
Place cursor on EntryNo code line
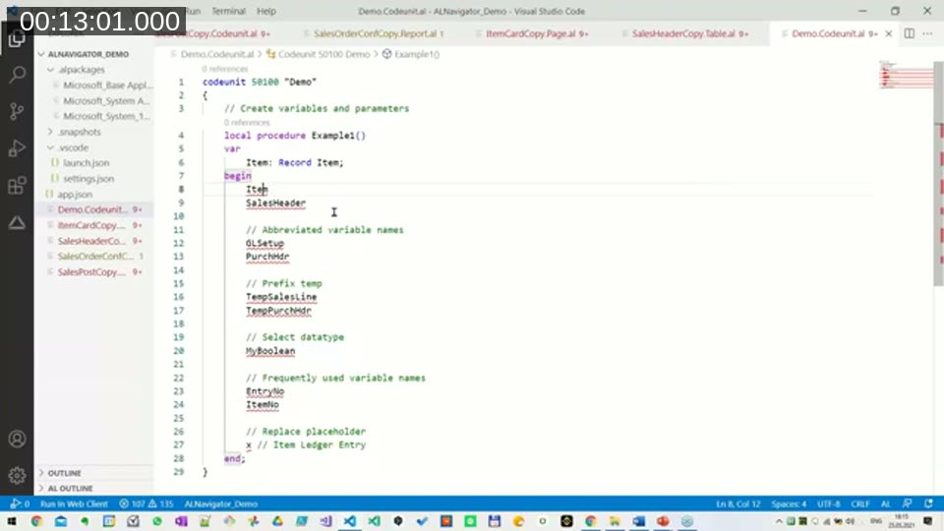(265, 391)
